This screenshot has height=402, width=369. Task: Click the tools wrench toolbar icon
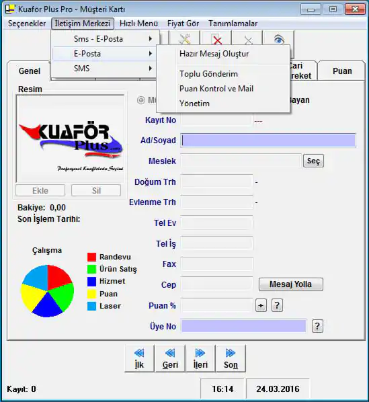pos(185,39)
